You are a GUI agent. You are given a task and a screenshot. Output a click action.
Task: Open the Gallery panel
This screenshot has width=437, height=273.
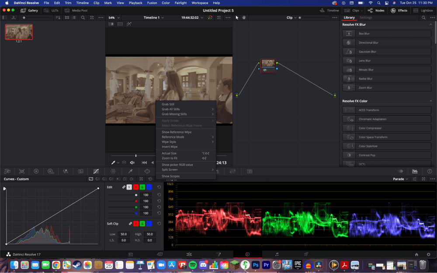(29, 10)
